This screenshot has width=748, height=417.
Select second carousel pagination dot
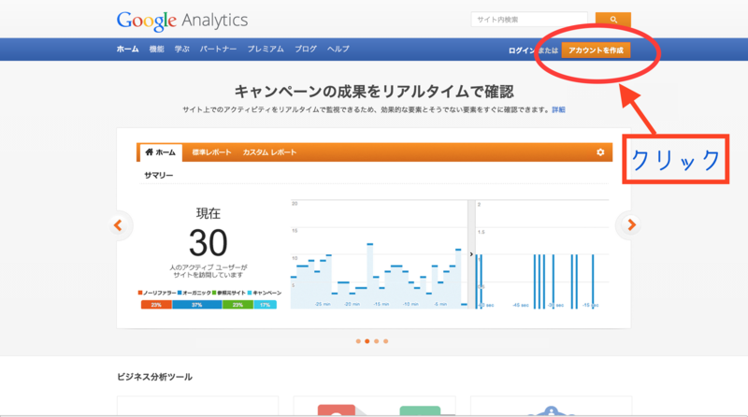point(367,341)
